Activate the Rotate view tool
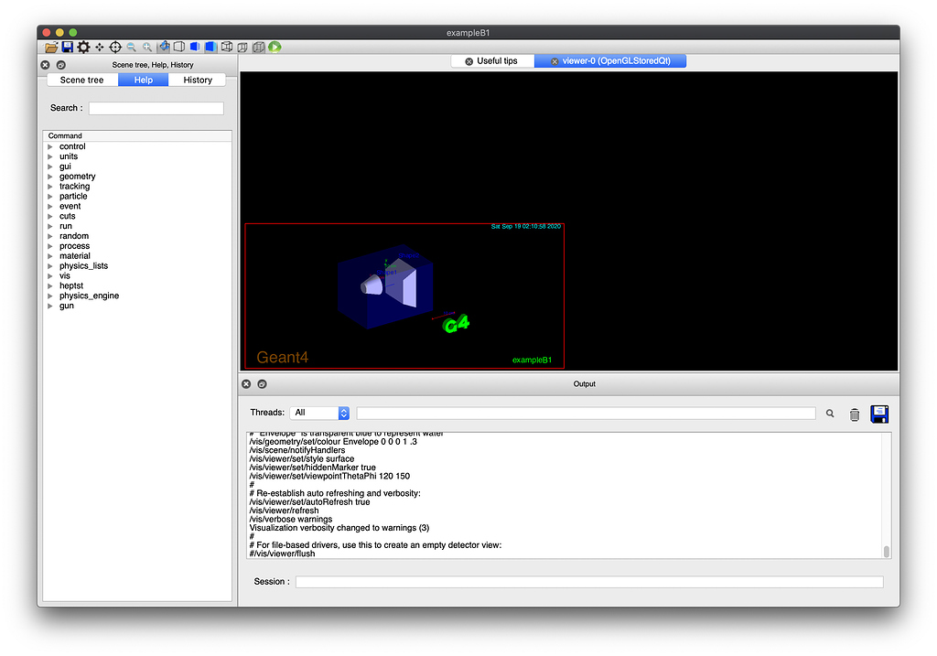The width and height of the screenshot is (937, 656). [x=164, y=47]
